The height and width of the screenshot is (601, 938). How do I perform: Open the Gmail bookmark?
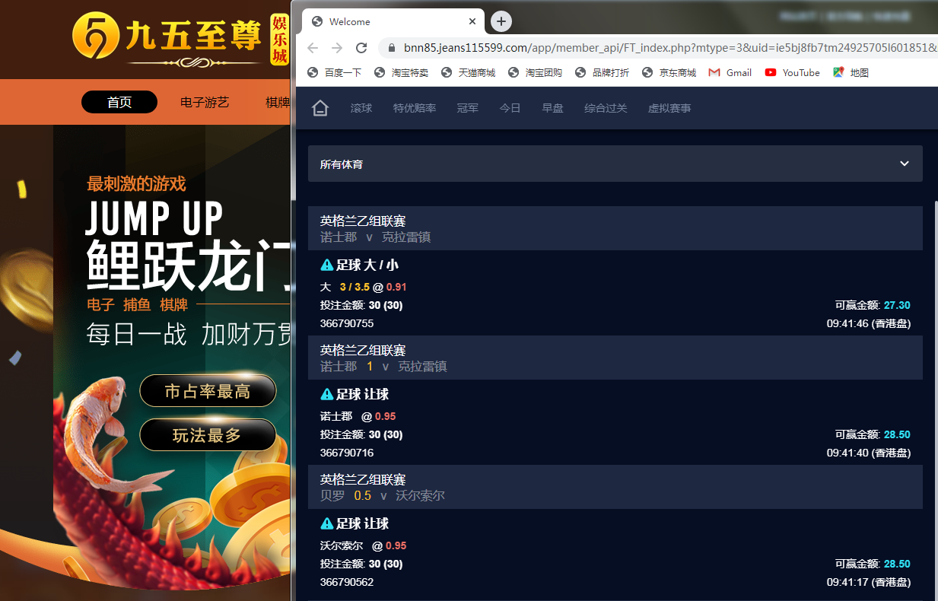730,73
